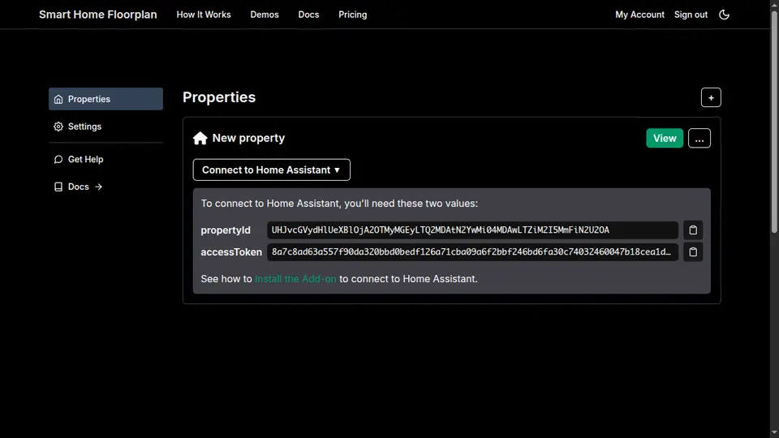
Task: Click the Properties page heading
Action: coord(219,97)
